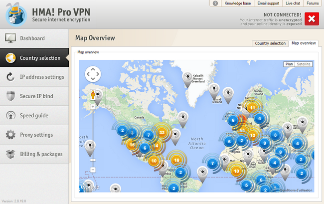The width and height of the screenshot is (324, 204).
Task: Open help question mark icon
Action: pos(215,3)
